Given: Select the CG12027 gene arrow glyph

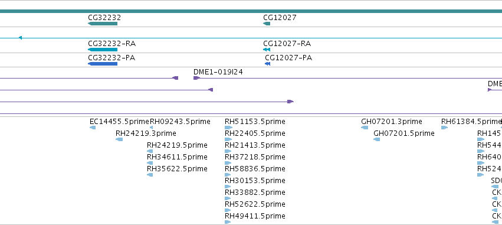Looking at the screenshot, I should [x=267, y=24].
